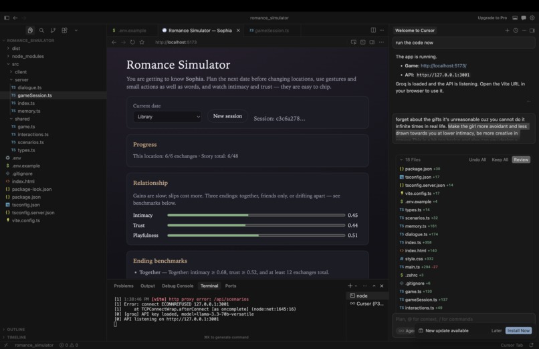Viewport: 539px width, 349px height.
Task: Collapse the 18 Files changes list
Action: tap(401, 160)
